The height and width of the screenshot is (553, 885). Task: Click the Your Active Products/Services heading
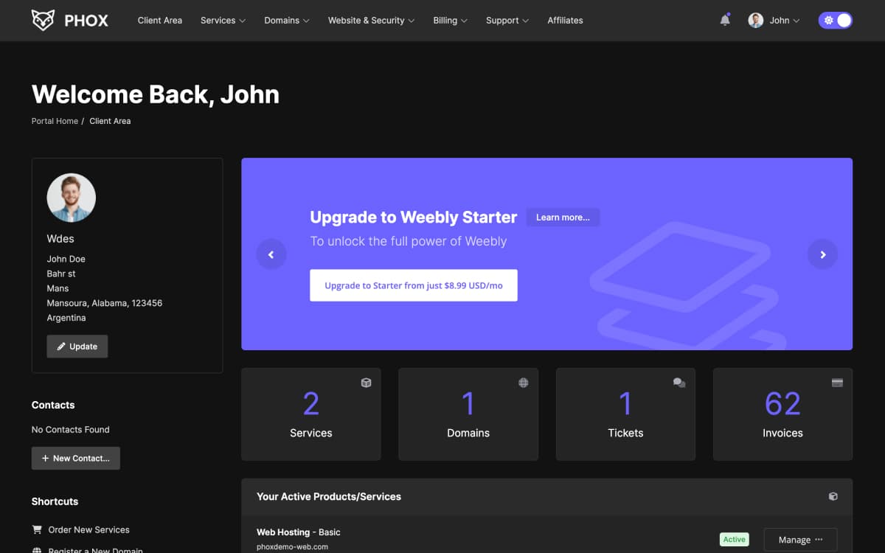click(x=329, y=496)
